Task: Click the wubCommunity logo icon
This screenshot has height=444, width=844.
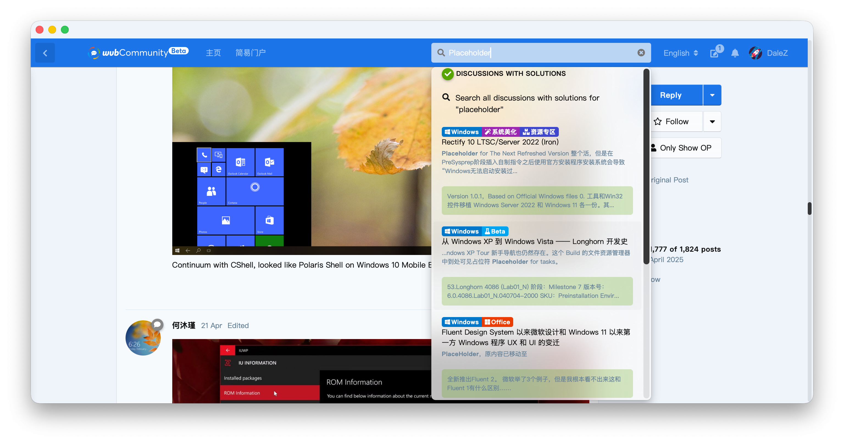Action: 94,53
